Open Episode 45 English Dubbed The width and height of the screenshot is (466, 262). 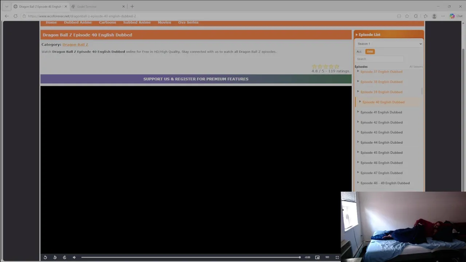[x=381, y=153]
